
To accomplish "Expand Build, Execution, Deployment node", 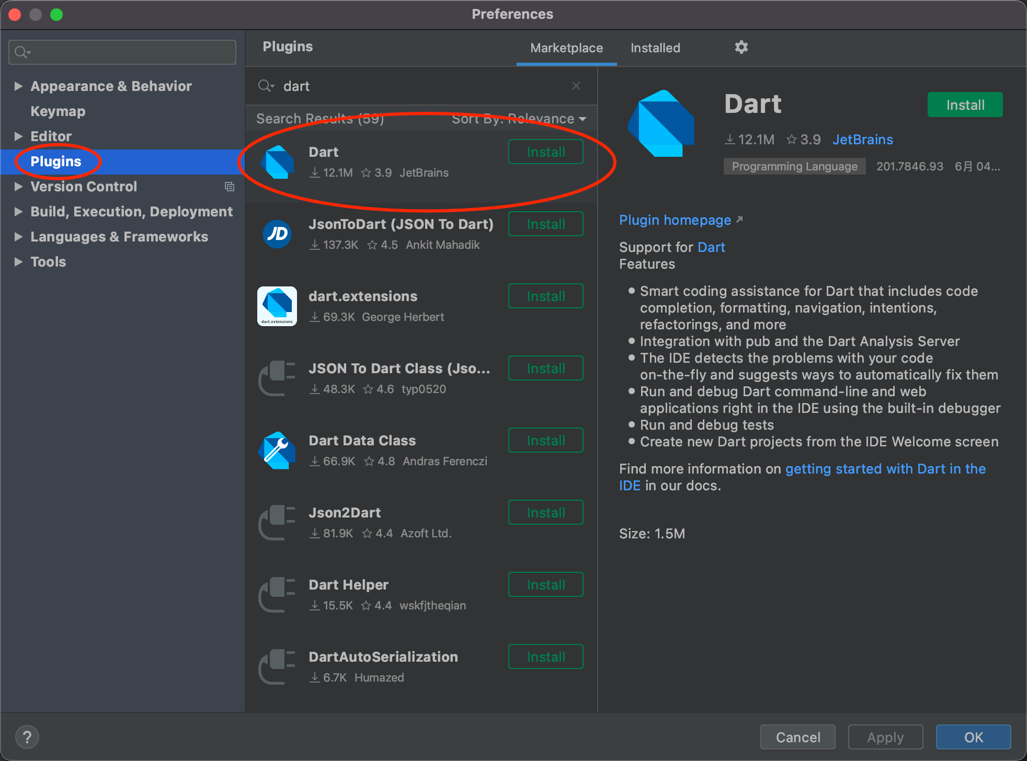I will pyautogui.click(x=18, y=212).
